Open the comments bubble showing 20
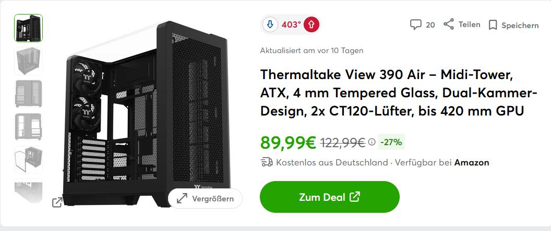This screenshot has width=551, height=231. coord(416,24)
